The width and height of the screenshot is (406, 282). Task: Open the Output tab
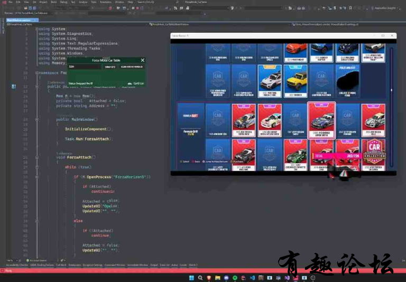pyautogui.click(x=154, y=265)
